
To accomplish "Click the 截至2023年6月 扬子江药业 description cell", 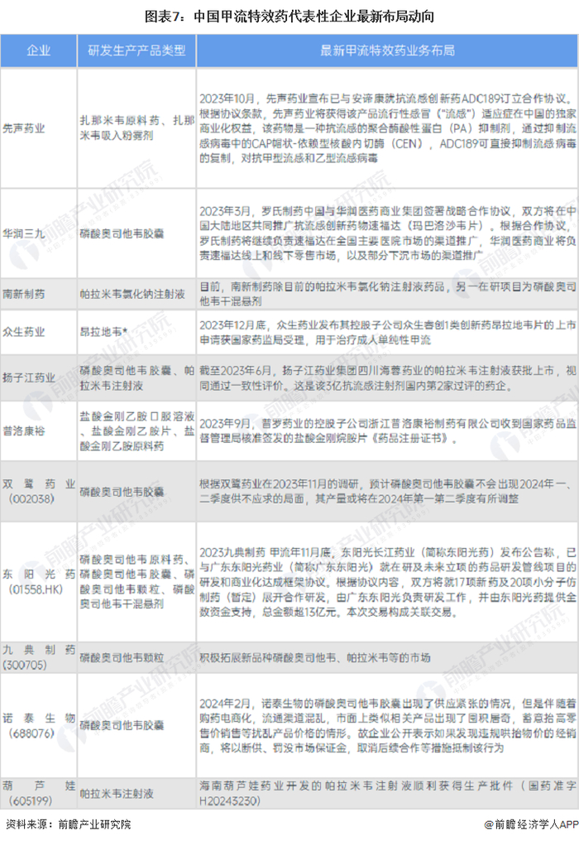I will tap(387, 377).
